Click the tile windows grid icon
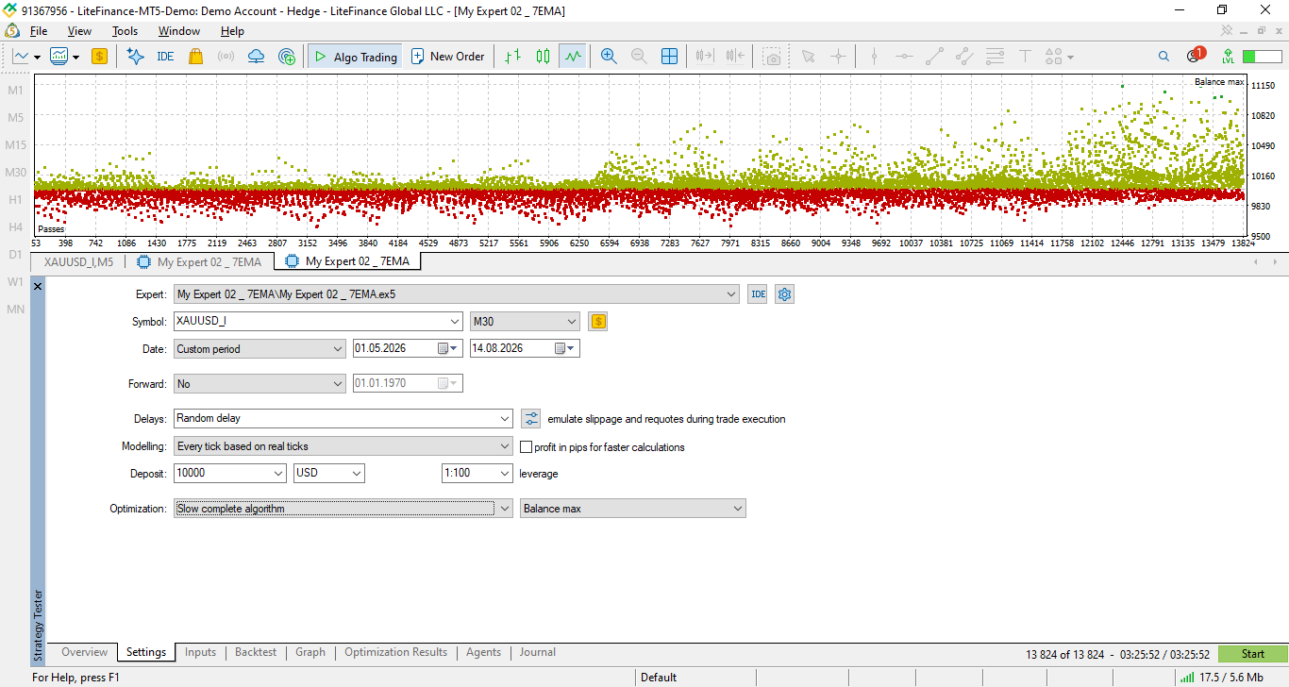The image size is (1289, 687). tap(669, 57)
